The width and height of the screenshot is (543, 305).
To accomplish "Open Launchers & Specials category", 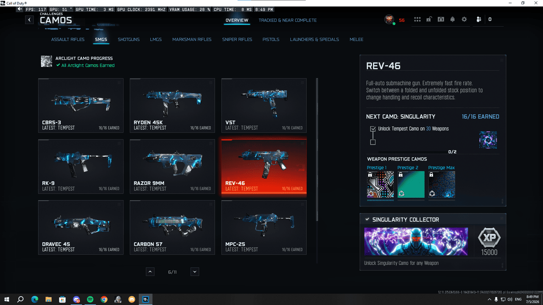I will (x=314, y=39).
